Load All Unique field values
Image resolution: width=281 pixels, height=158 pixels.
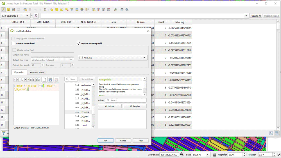tap(110, 106)
